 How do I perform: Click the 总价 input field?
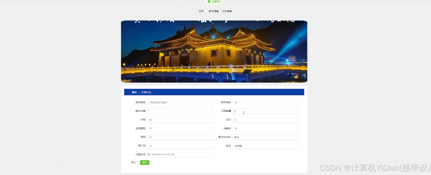[266, 120]
